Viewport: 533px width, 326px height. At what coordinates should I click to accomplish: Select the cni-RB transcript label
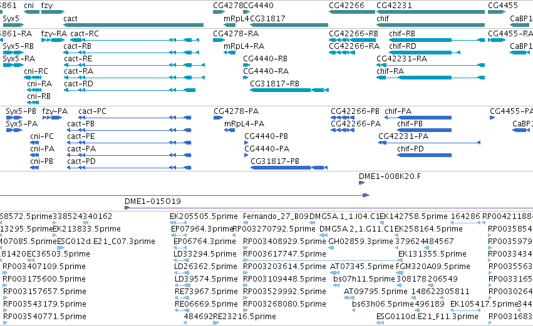coord(39,96)
